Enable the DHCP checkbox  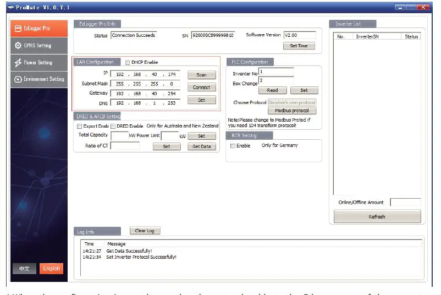pos(128,62)
